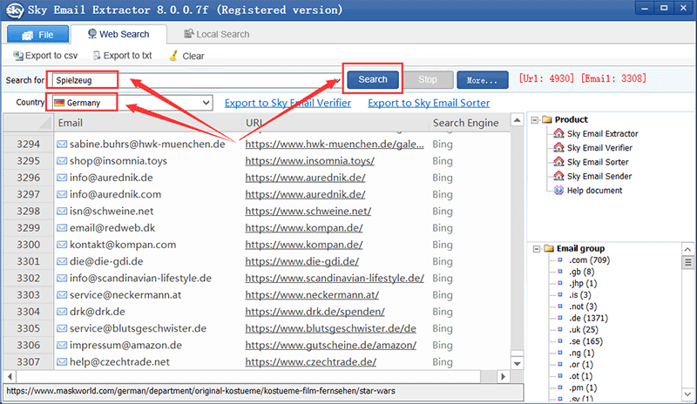The image size is (697, 404).
Task: Click the results list scroll up arrow
Action: tap(517, 120)
